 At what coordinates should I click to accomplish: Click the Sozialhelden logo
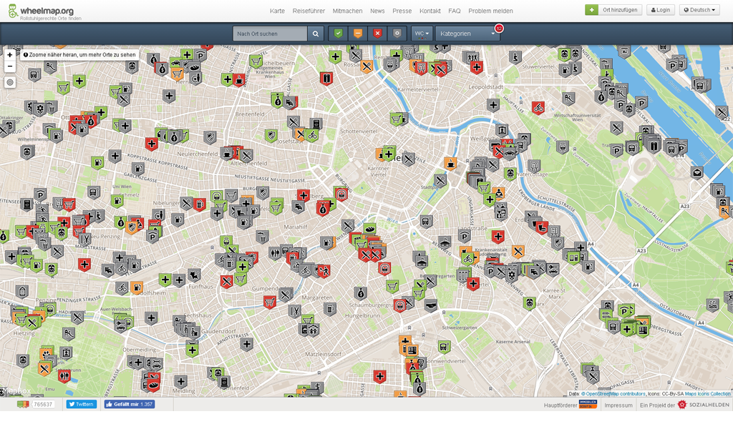coord(703,405)
